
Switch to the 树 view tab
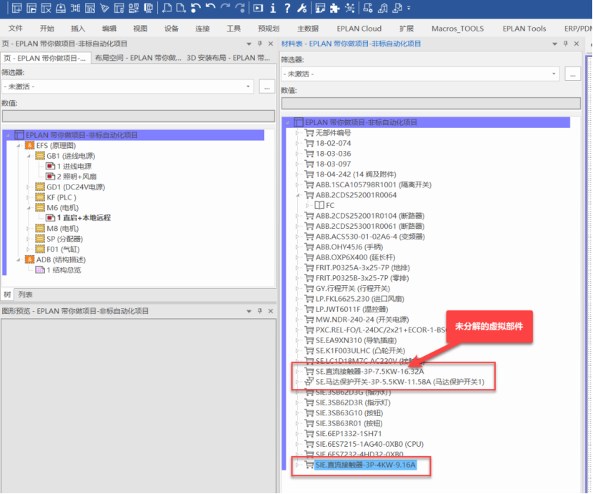coord(7,295)
